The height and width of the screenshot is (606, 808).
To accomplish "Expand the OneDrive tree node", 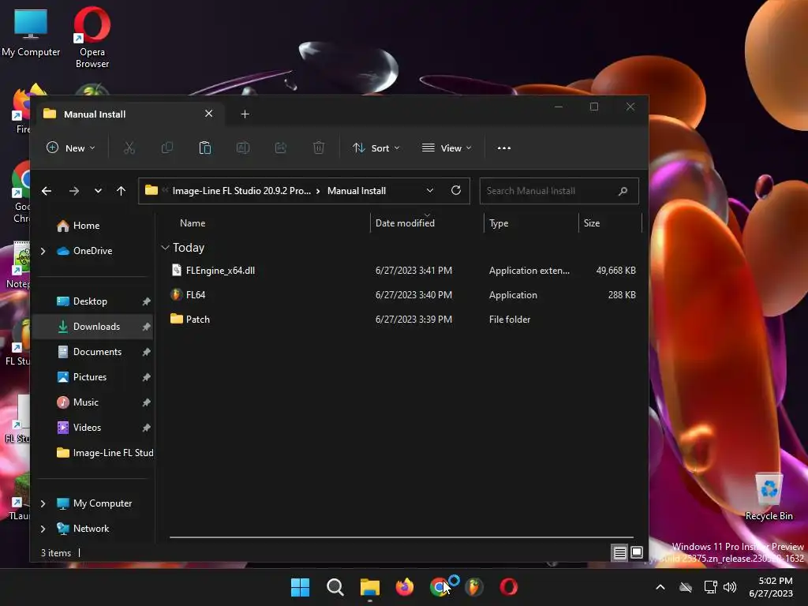I will (x=43, y=251).
